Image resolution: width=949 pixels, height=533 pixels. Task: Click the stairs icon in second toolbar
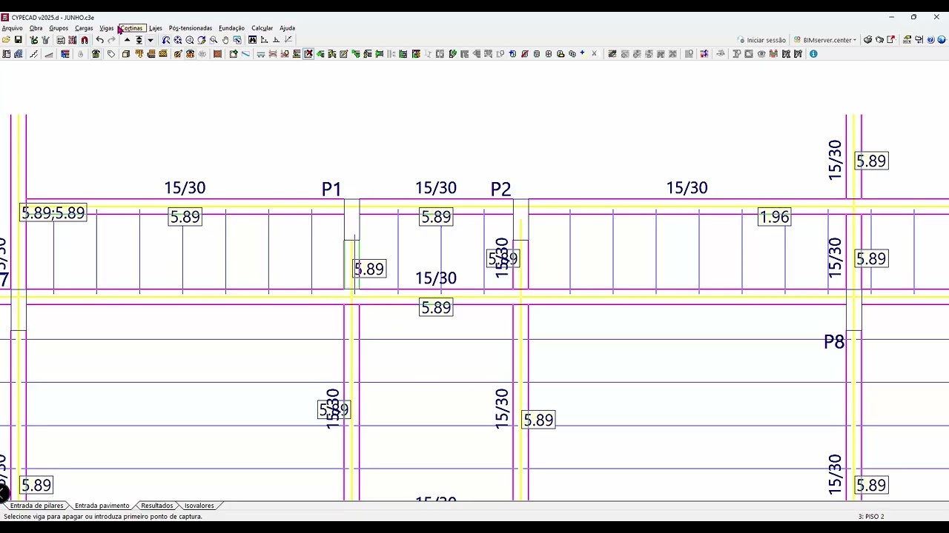point(34,54)
